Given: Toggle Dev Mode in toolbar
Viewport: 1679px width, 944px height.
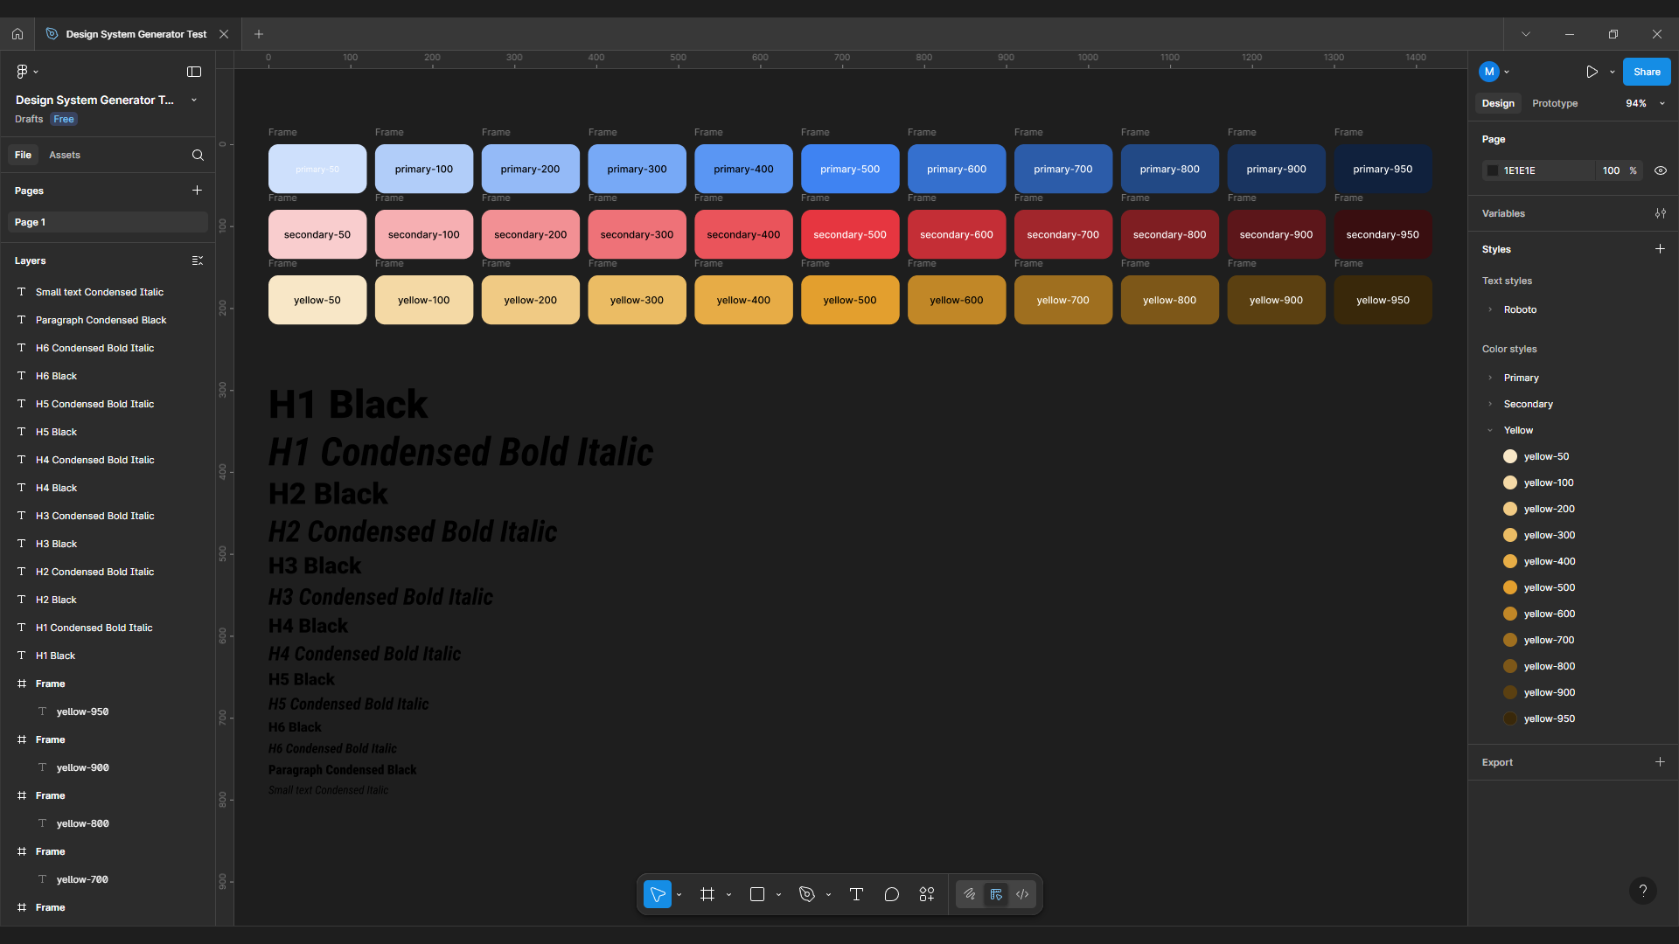Looking at the screenshot, I should [1022, 894].
